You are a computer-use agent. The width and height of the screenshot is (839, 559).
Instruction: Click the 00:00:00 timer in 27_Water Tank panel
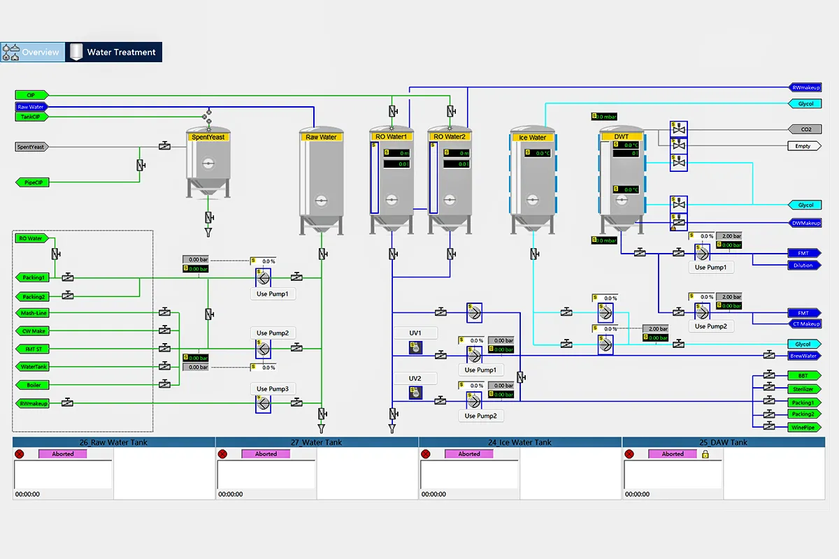coord(230,495)
